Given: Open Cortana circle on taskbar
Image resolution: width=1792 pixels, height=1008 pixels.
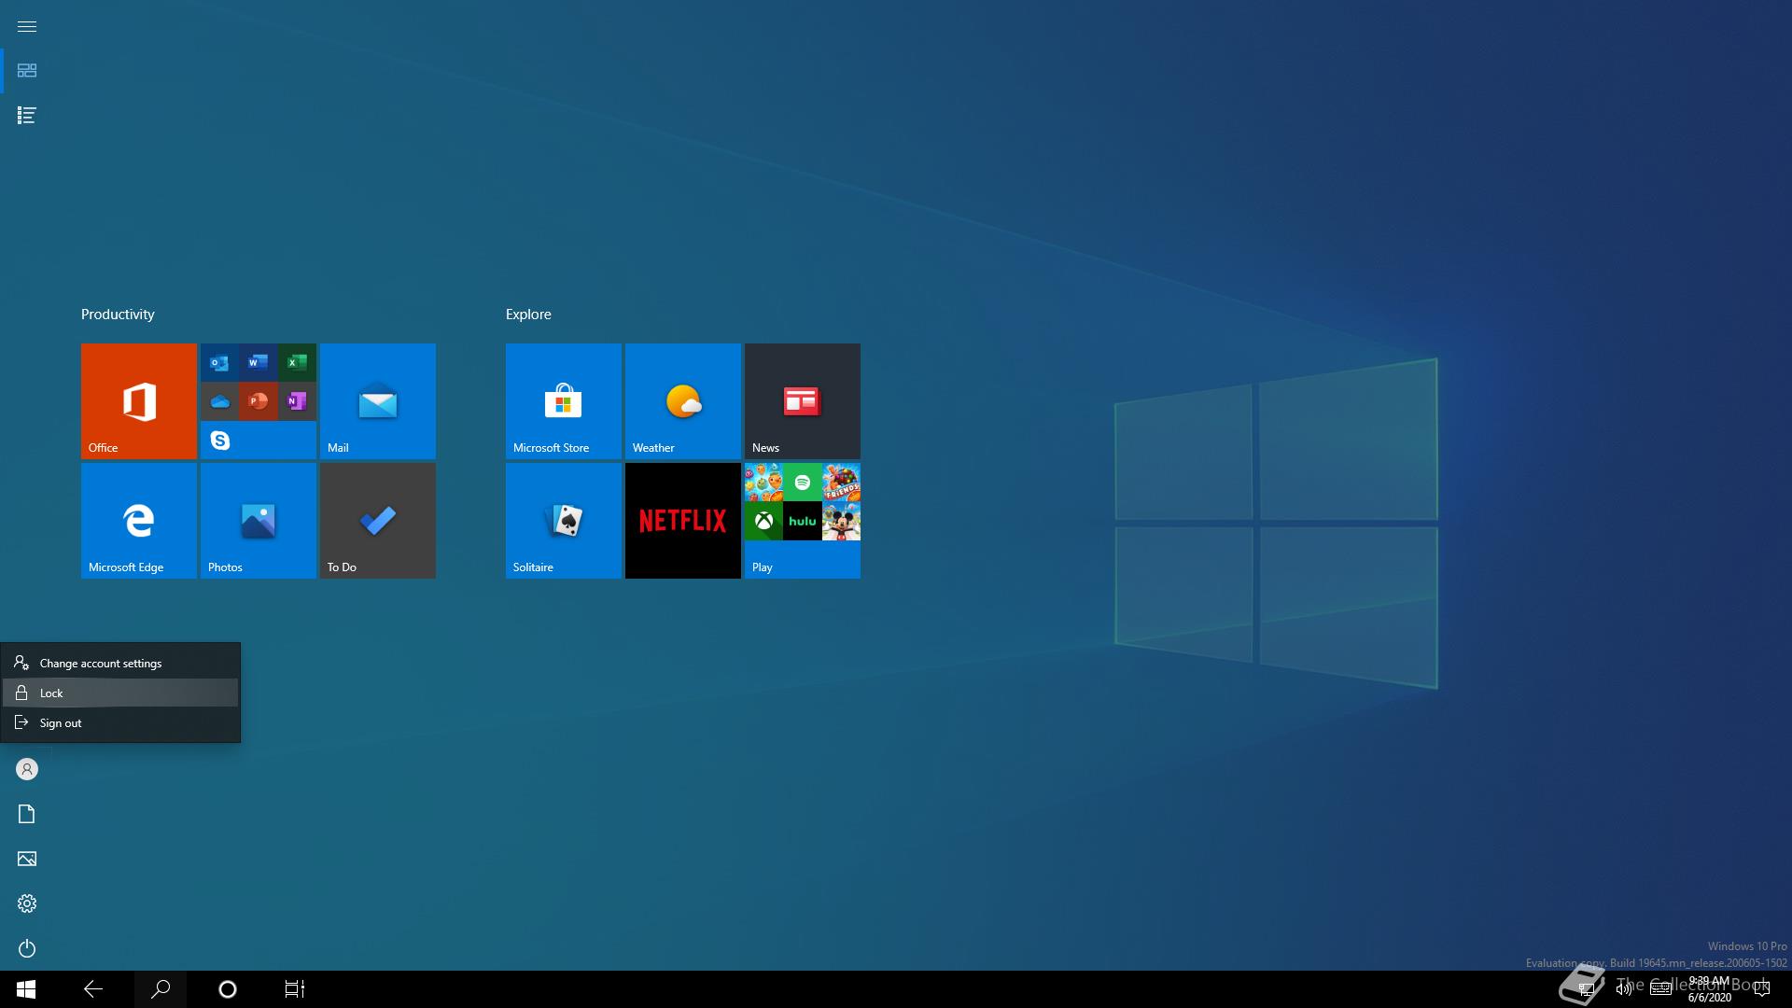Looking at the screenshot, I should 228,989.
